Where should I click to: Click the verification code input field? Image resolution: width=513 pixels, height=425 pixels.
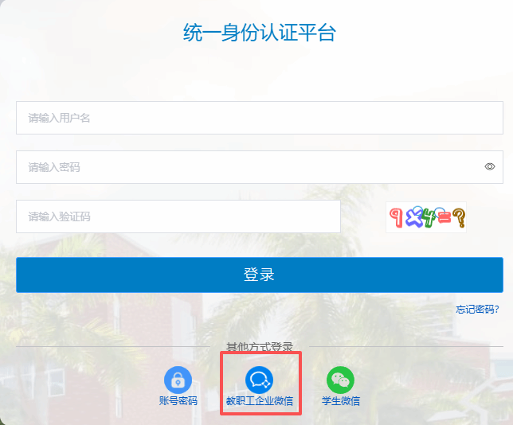[x=178, y=216]
